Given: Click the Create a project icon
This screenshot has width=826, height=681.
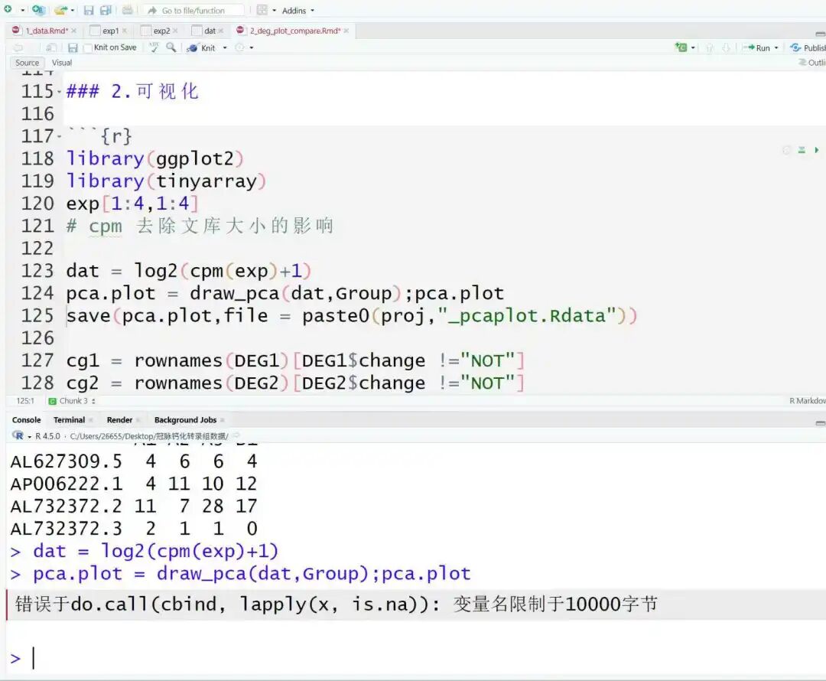Looking at the screenshot, I should coord(38,10).
